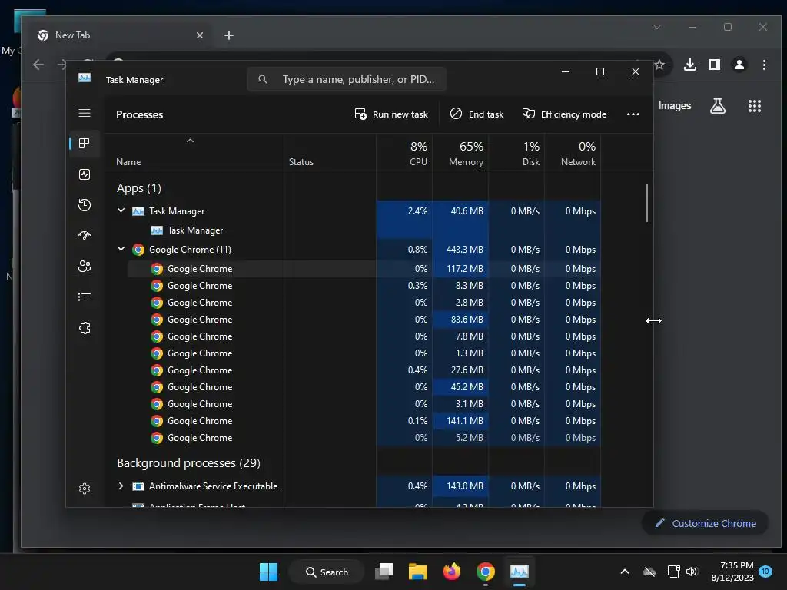Click the Background processes (29) header
The height and width of the screenshot is (590, 787).
click(x=188, y=462)
